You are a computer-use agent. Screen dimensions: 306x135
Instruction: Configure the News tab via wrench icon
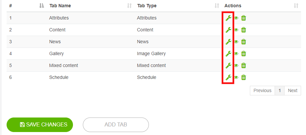(228, 42)
